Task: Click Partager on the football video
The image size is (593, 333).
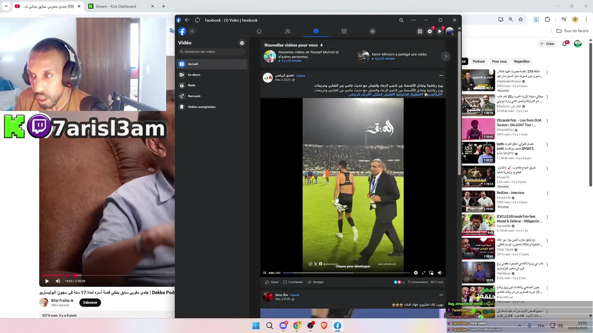Action: pyautogui.click(x=315, y=282)
